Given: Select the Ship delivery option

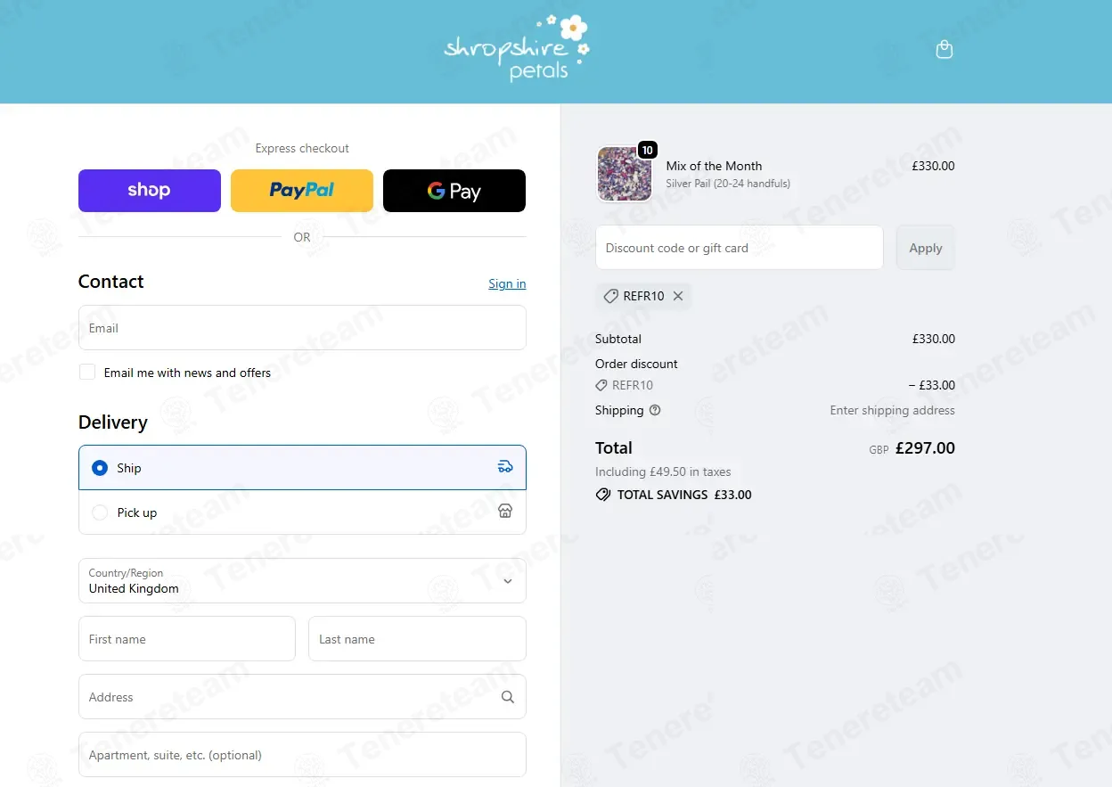Looking at the screenshot, I should 302,467.
